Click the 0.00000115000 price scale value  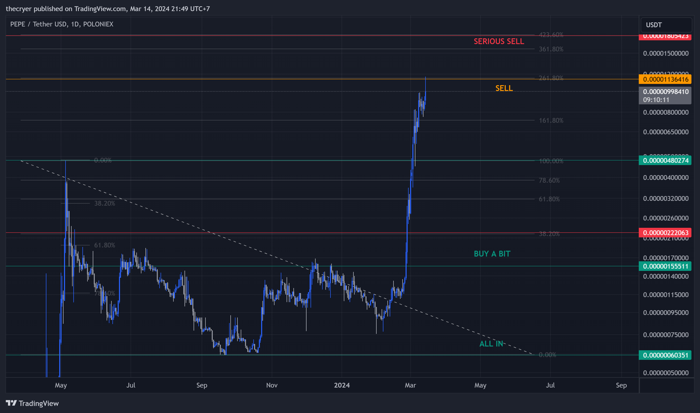(666, 295)
